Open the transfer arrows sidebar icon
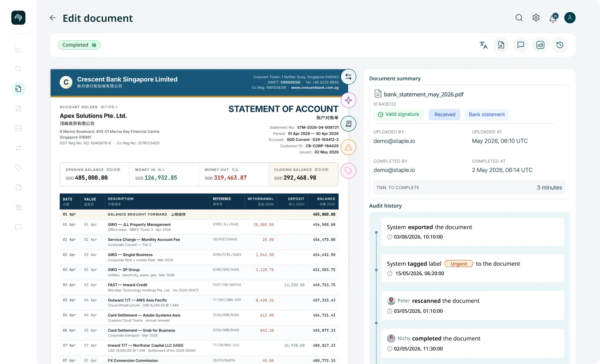Screen dimensions: 600x364 (x=18, y=148)
